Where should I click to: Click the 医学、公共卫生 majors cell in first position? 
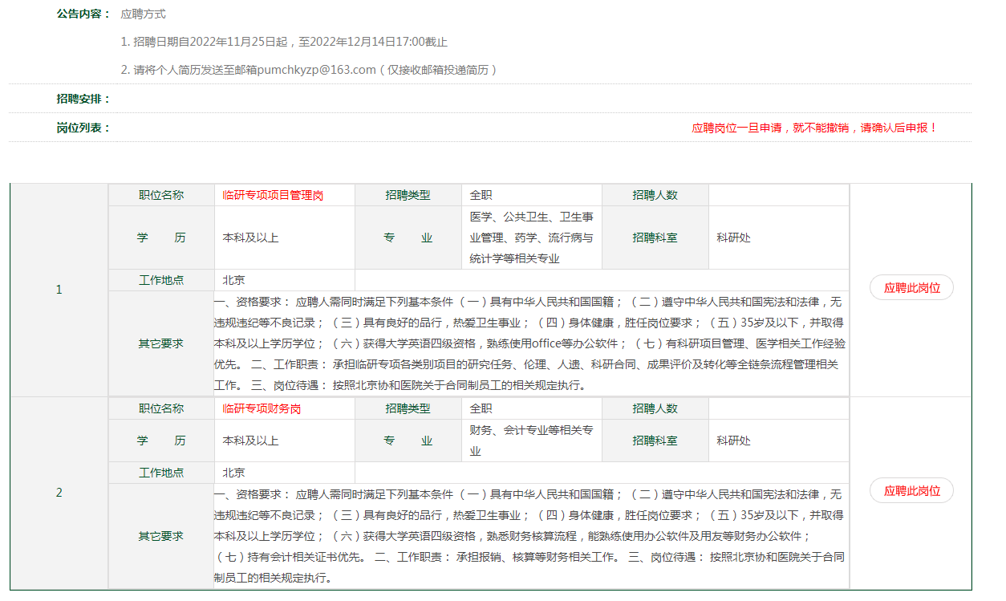click(532, 238)
